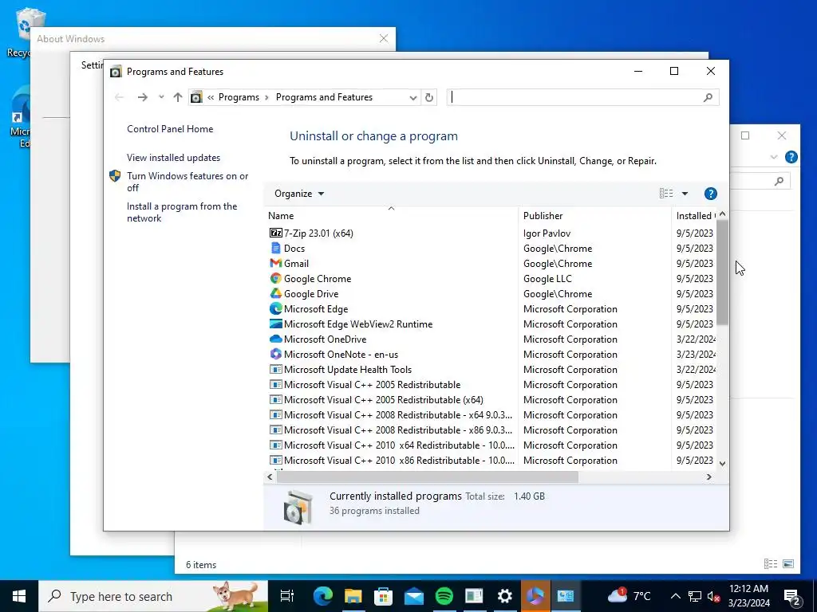Click scroll right arrow under list

pyautogui.click(x=708, y=477)
